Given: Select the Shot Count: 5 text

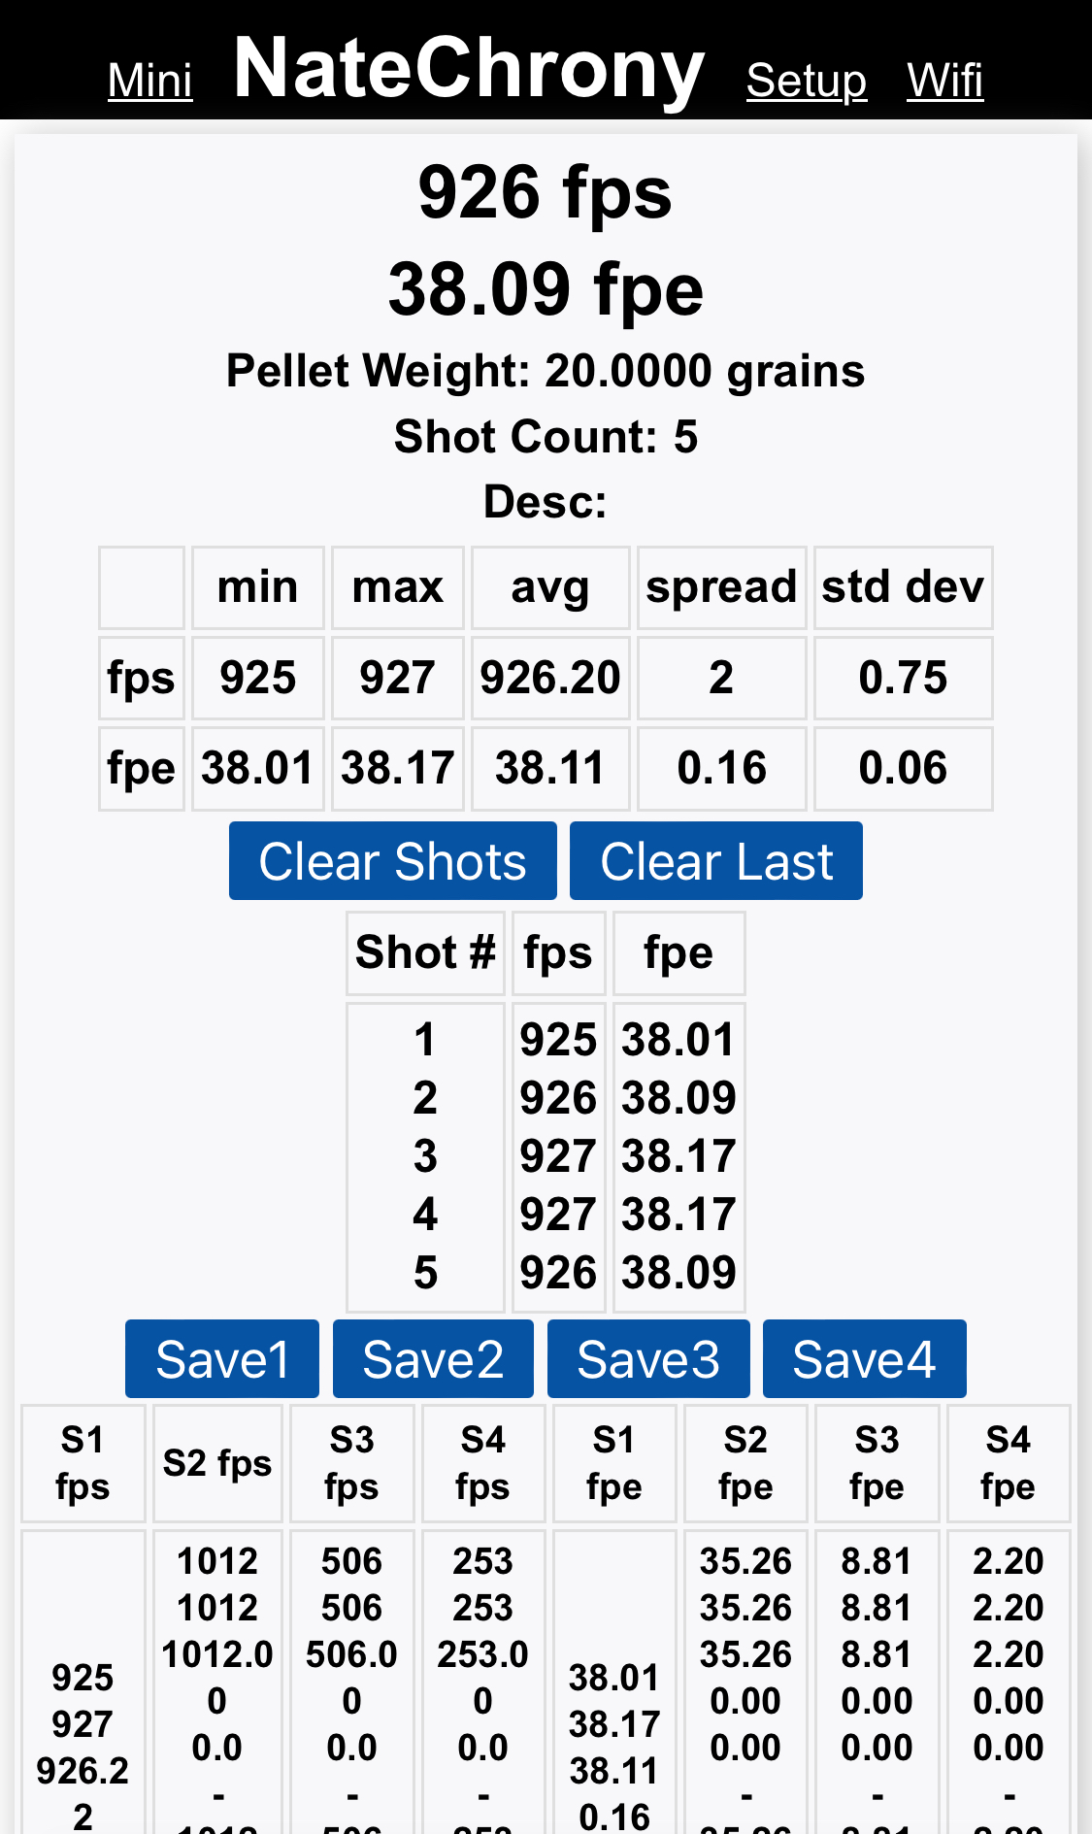Looking at the screenshot, I should (x=546, y=437).
